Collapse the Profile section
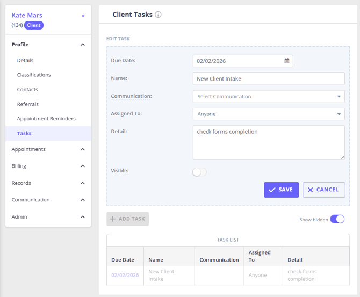Screen dimensions: 360x297 pos(82,45)
